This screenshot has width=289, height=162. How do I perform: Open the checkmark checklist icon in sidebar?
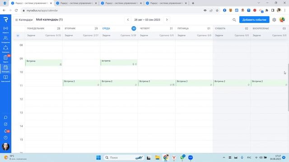coord(5,124)
